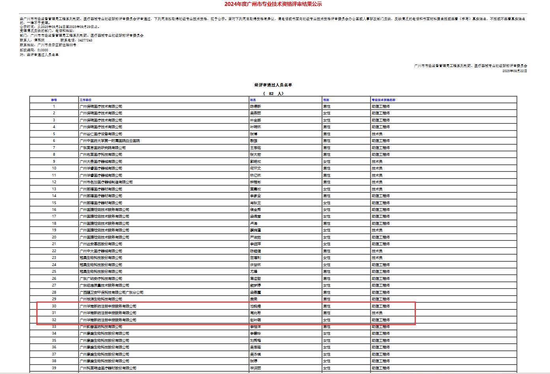
Task: Click contact phone number 34277243
Action: coord(85,40)
